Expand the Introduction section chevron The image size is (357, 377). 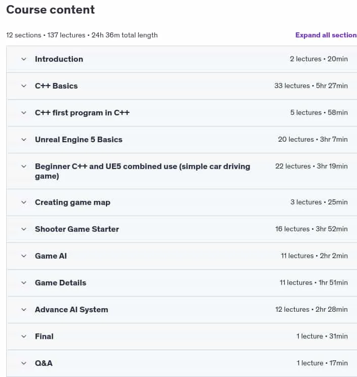tap(24, 59)
